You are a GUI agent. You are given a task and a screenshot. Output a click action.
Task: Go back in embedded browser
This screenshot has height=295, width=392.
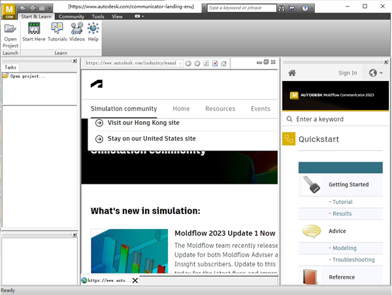[x=188, y=63]
